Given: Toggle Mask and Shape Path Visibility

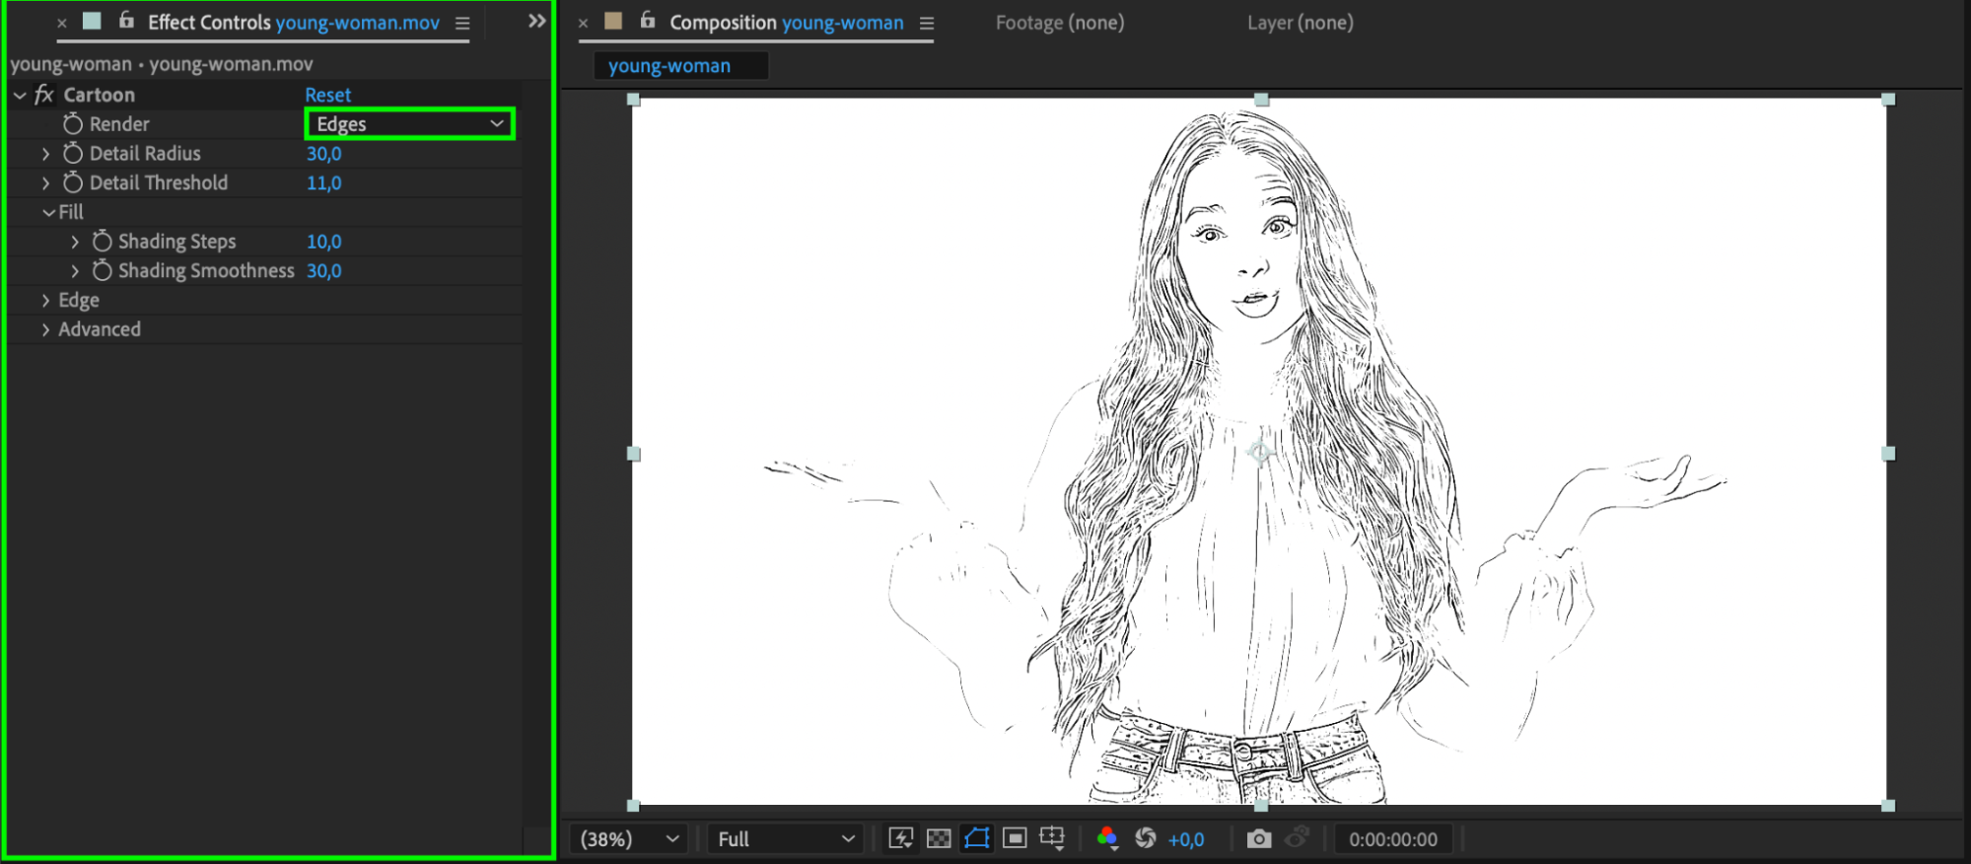Looking at the screenshot, I should point(976,838).
